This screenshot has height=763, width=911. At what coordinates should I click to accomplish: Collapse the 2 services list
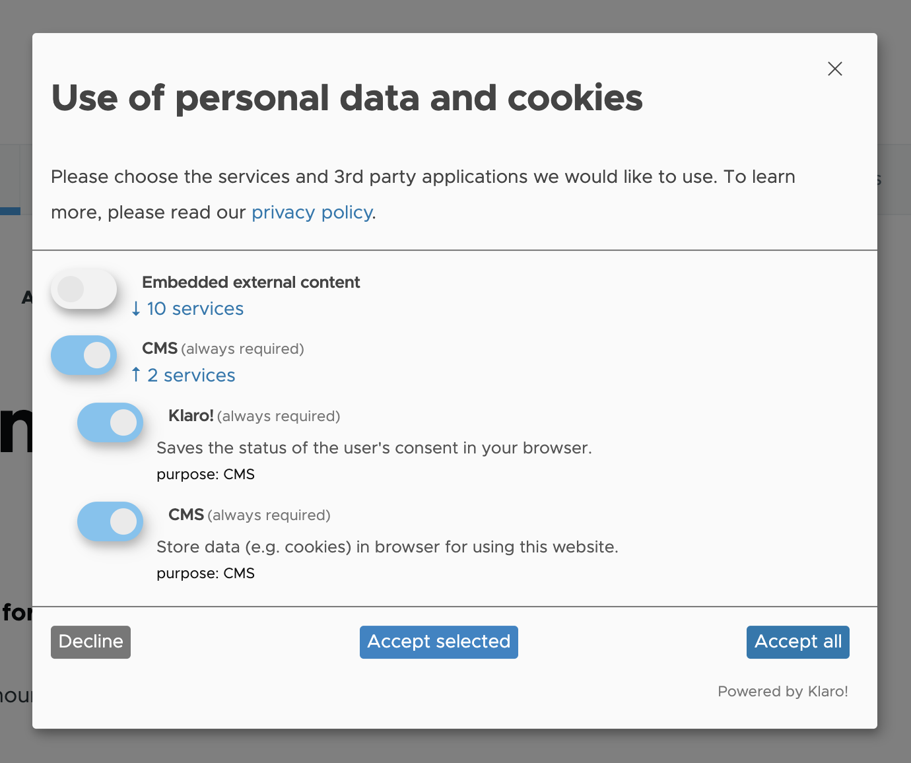click(x=191, y=376)
